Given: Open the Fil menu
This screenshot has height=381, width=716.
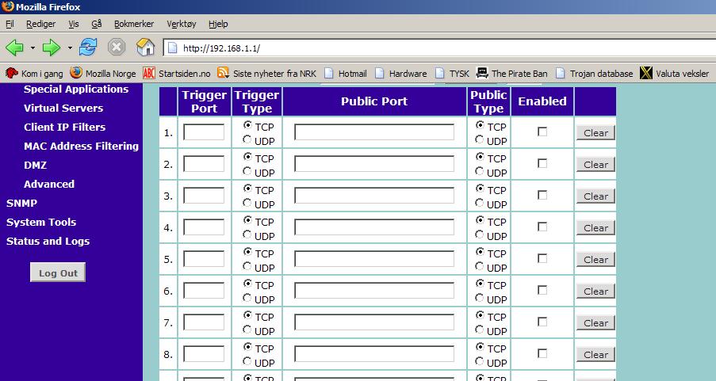Looking at the screenshot, I should coord(10,24).
